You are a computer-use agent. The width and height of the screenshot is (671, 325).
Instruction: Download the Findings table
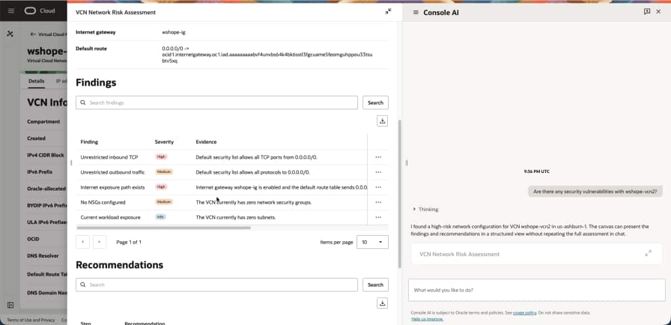tap(383, 121)
